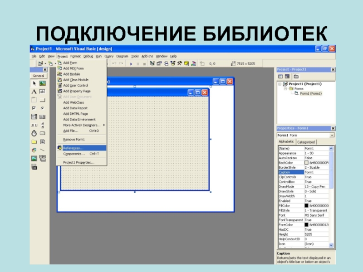
Task: Click References in the Project menu
Action: (73, 148)
